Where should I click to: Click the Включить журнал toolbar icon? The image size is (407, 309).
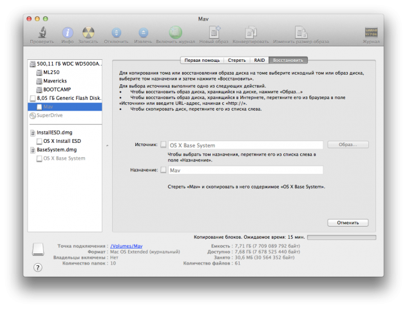click(175, 32)
